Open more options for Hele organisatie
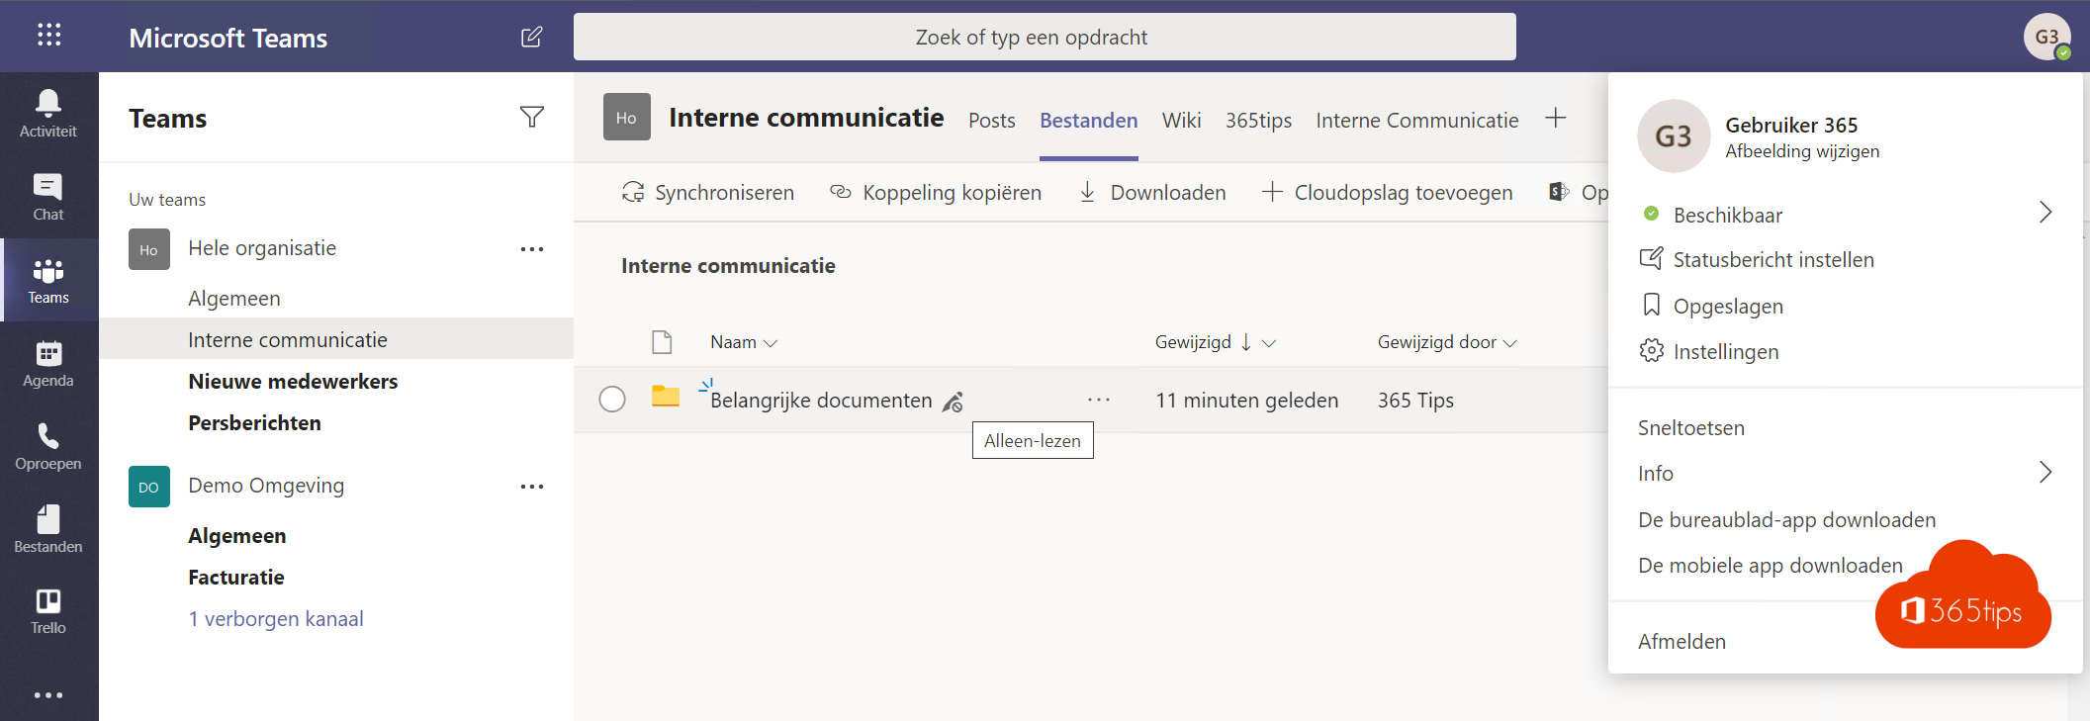2090x721 pixels. click(532, 249)
